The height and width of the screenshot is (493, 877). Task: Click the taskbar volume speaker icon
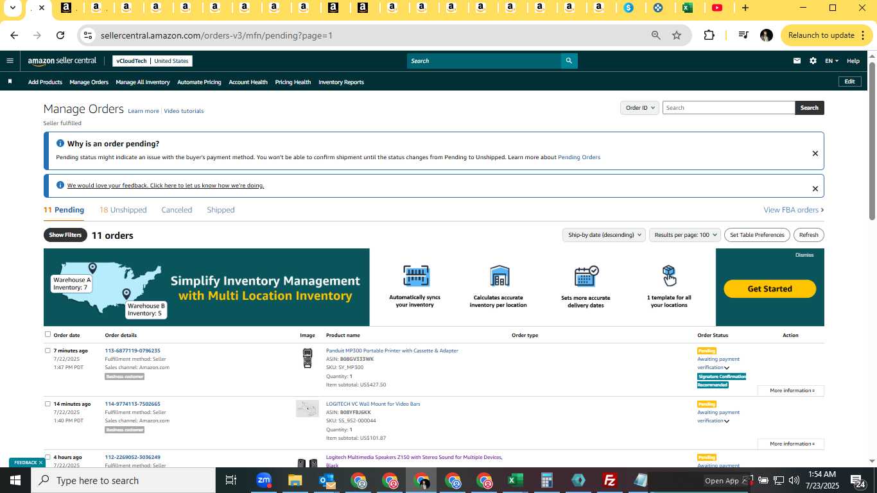point(794,480)
